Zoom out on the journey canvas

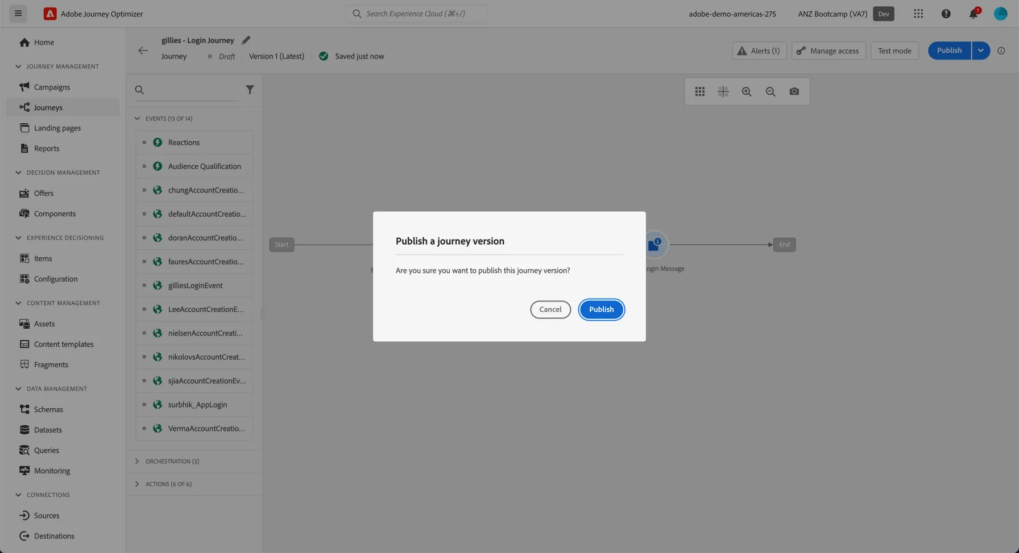(771, 91)
